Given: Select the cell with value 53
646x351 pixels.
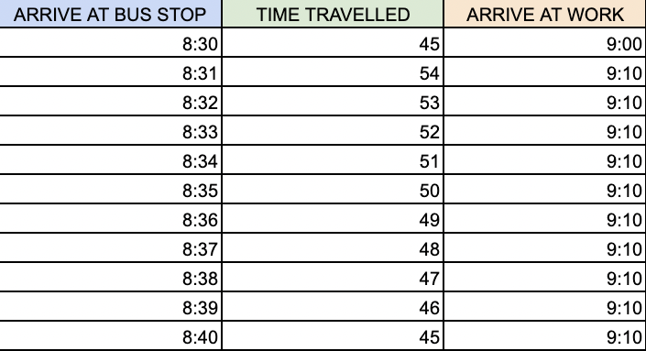Looking at the screenshot, I should coord(333,102).
